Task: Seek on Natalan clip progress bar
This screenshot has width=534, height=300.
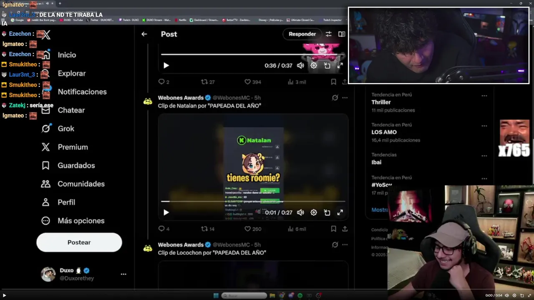Action: tap(253, 201)
